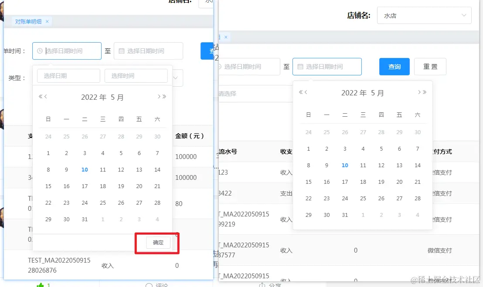This screenshot has height=287, width=483.
Task: Go to previous year in left calendar
Action: pos(41,97)
